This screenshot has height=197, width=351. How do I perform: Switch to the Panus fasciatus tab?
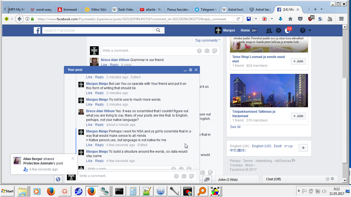click(x=178, y=9)
